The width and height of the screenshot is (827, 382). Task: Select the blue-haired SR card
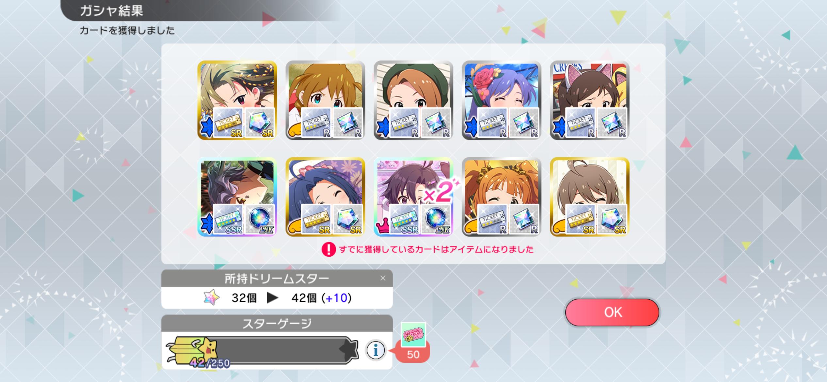[325, 197]
